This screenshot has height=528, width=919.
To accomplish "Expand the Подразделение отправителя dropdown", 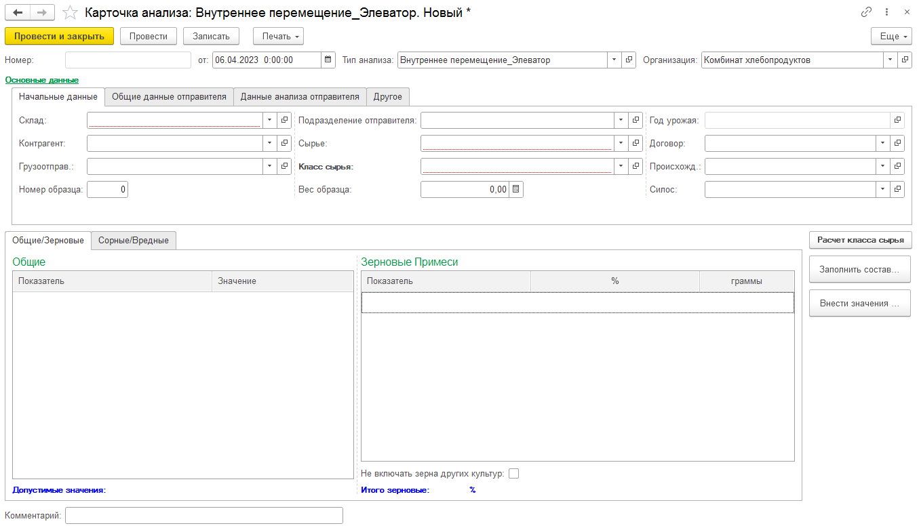I will point(621,120).
